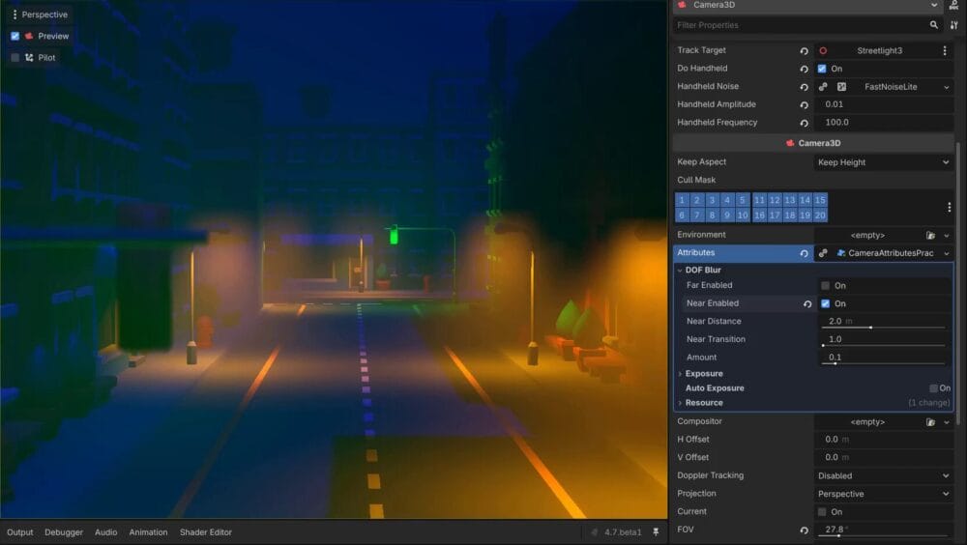Open the Attributes resource dropdown arrow
Screen dimensions: 967x545
[x=947, y=253]
